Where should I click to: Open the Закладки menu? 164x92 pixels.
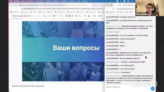[56, 1]
